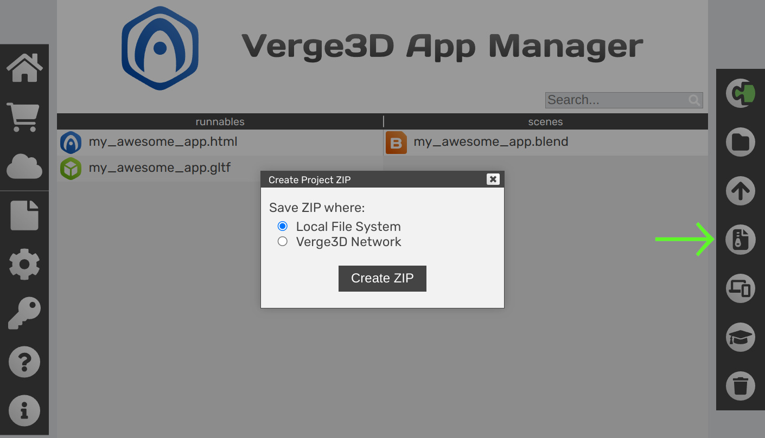The width and height of the screenshot is (765, 438).
Task: Open the license key icon
Action: pyautogui.click(x=24, y=313)
